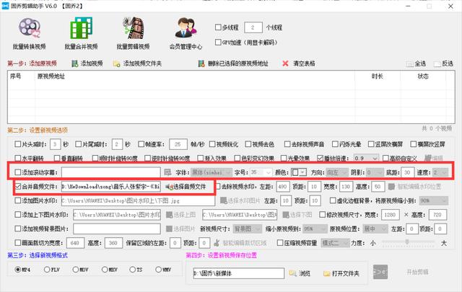
Task: Uncheck the 播放倍速 checkbox
Action: coord(321,158)
